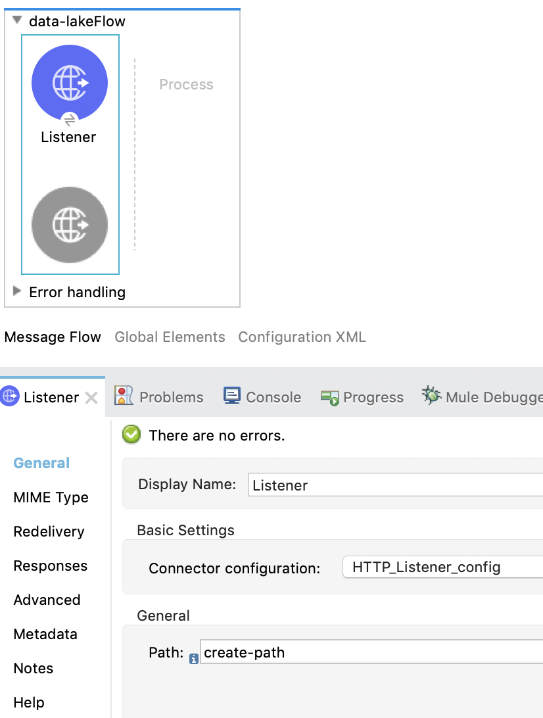Click the info icon beside the Path field
This screenshot has height=718, width=543.
click(x=193, y=658)
